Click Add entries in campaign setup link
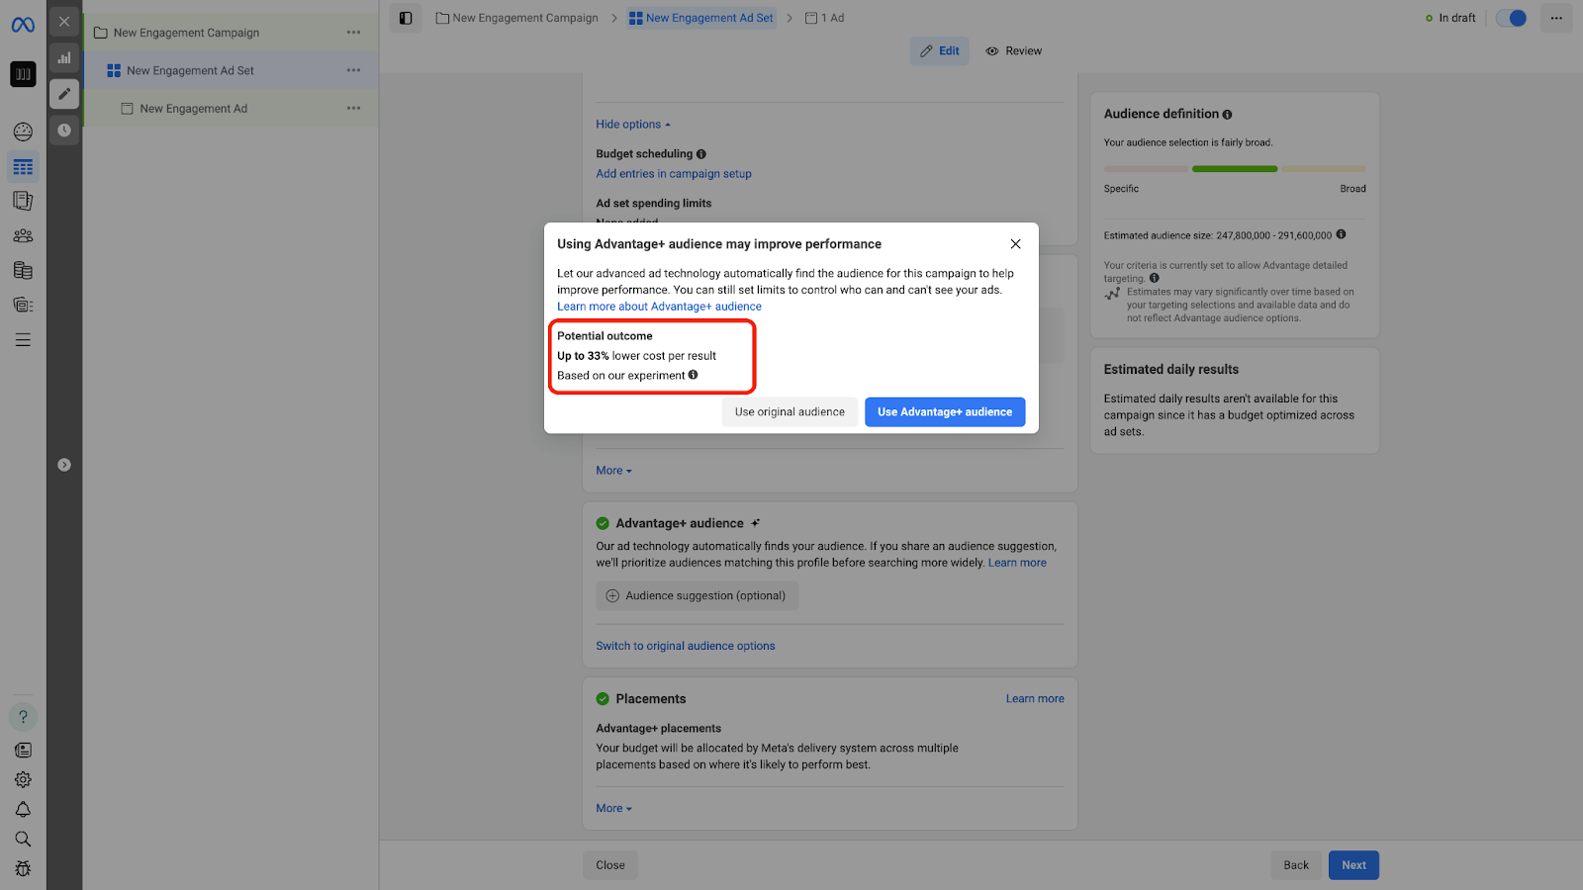 [674, 174]
